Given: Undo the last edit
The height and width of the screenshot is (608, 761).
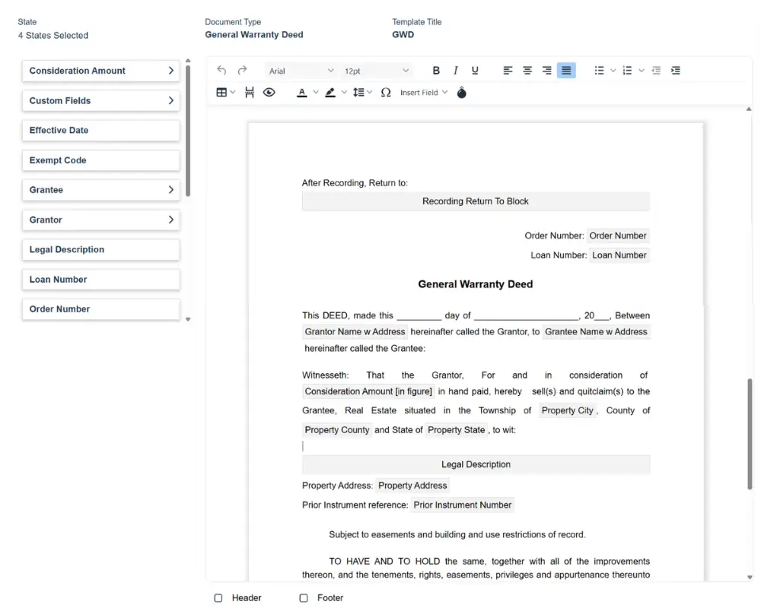Looking at the screenshot, I should (x=221, y=71).
